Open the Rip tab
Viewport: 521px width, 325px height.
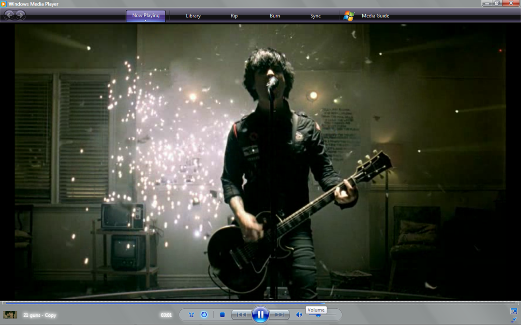[x=234, y=16]
